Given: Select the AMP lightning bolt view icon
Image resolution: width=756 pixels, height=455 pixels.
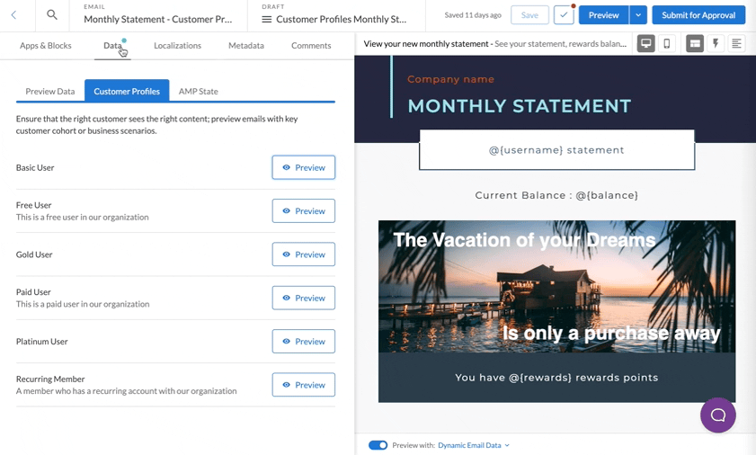Looking at the screenshot, I should coord(716,43).
